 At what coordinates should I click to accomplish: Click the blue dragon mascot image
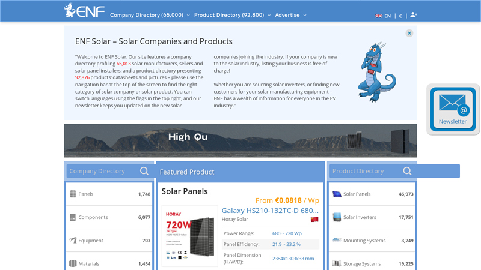(x=376, y=72)
